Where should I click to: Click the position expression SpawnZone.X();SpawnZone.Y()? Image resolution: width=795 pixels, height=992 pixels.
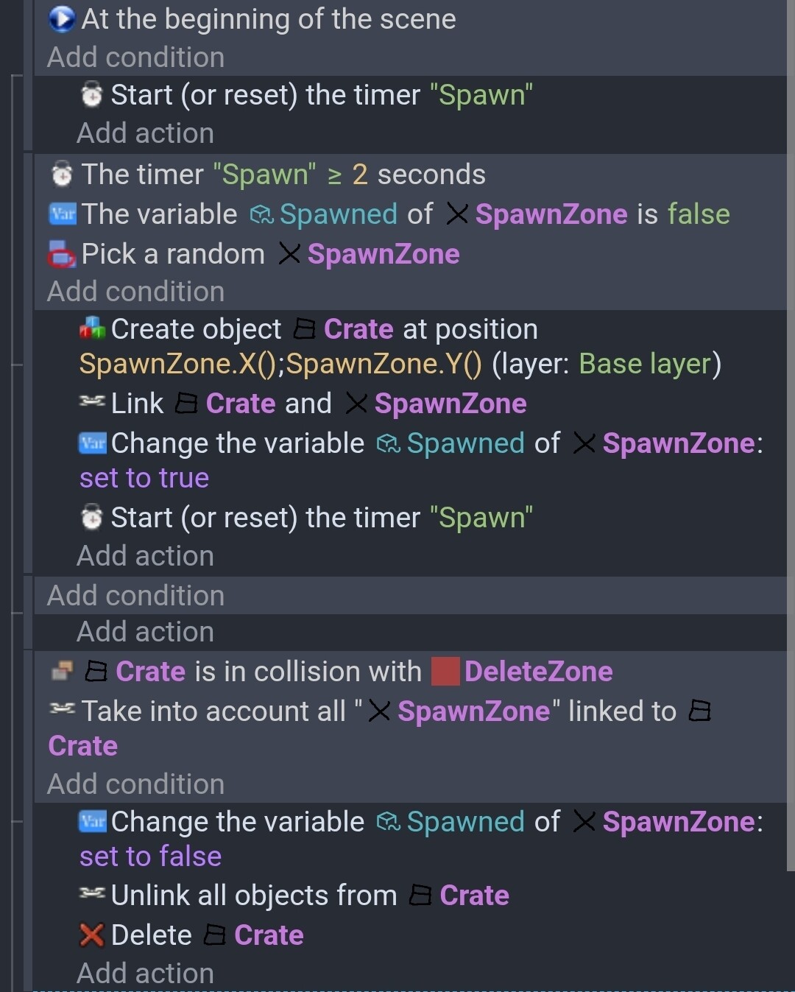(280, 364)
